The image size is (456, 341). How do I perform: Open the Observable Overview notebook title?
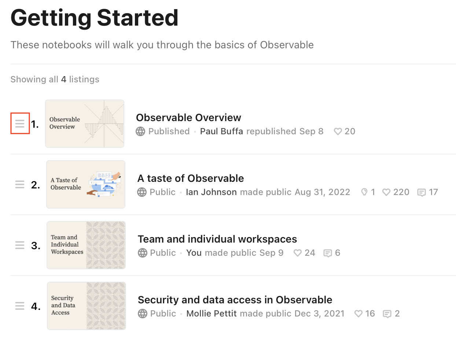(x=188, y=117)
